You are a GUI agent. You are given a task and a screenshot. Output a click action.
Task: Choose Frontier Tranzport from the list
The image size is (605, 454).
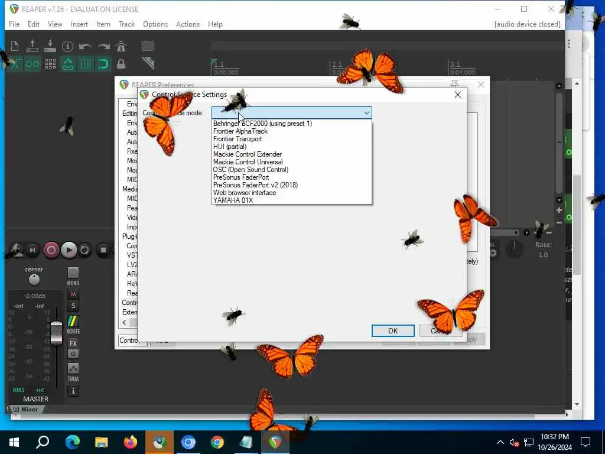tap(292, 139)
